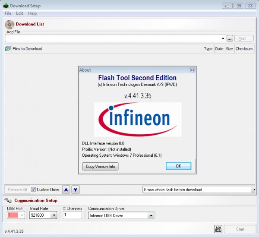Click the Communication Setup heading
This screenshot has height=237, width=259.
tap(36, 200)
